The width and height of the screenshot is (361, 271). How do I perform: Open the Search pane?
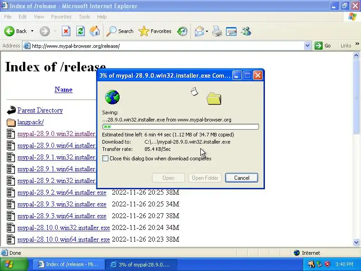120,31
